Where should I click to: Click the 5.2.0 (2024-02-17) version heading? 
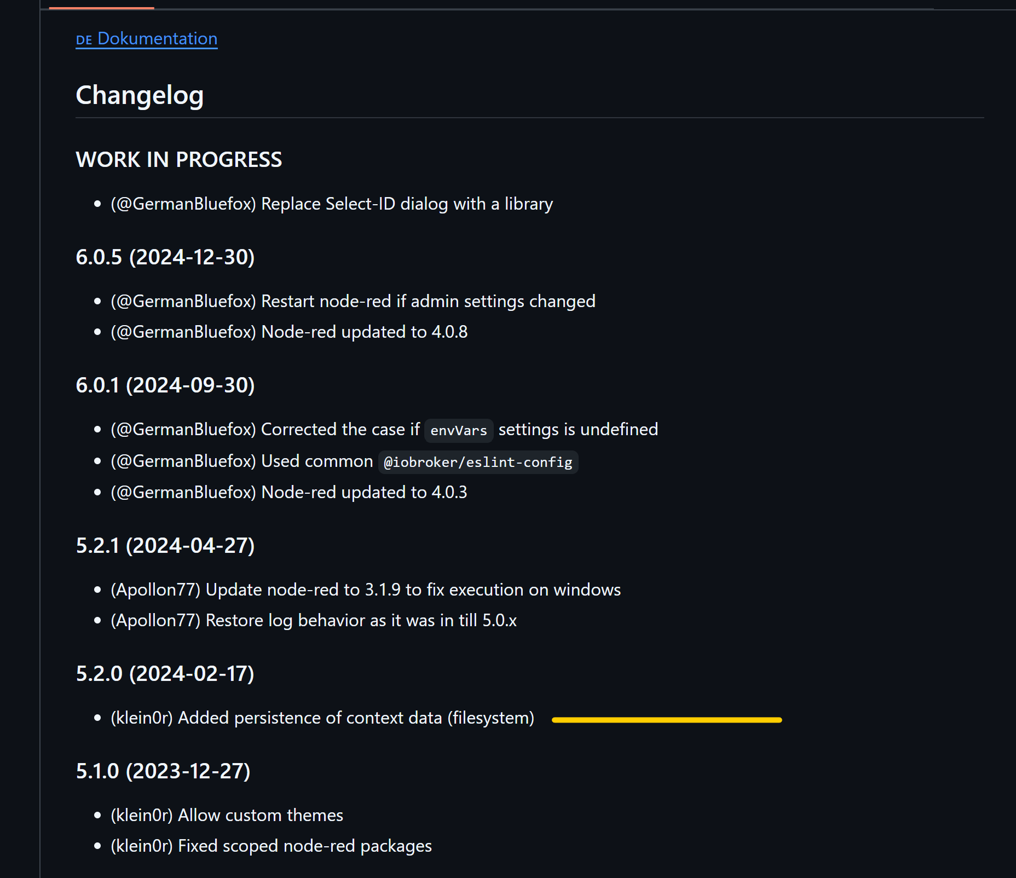(165, 674)
